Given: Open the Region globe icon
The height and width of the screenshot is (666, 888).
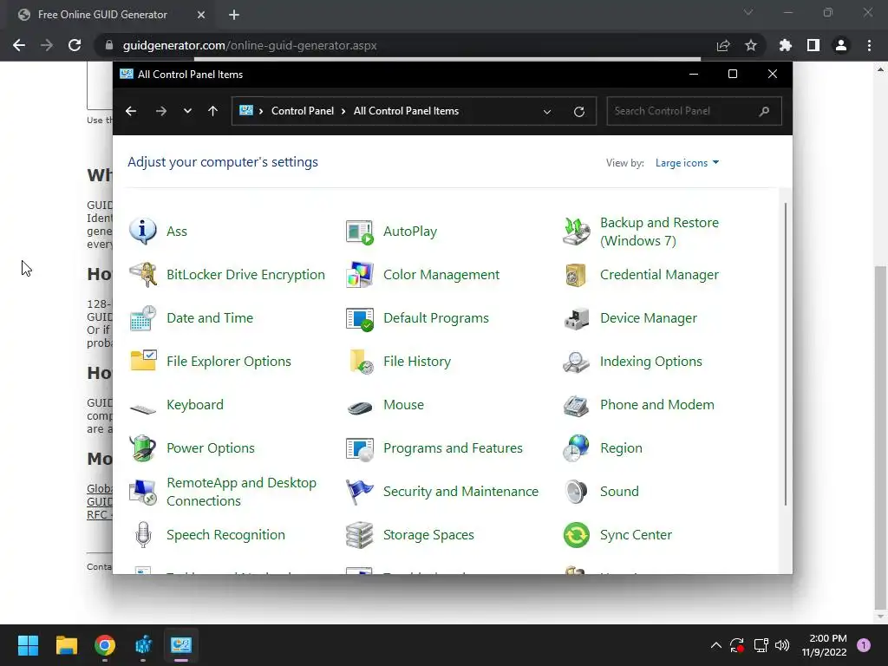Looking at the screenshot, I should [577, 448].
